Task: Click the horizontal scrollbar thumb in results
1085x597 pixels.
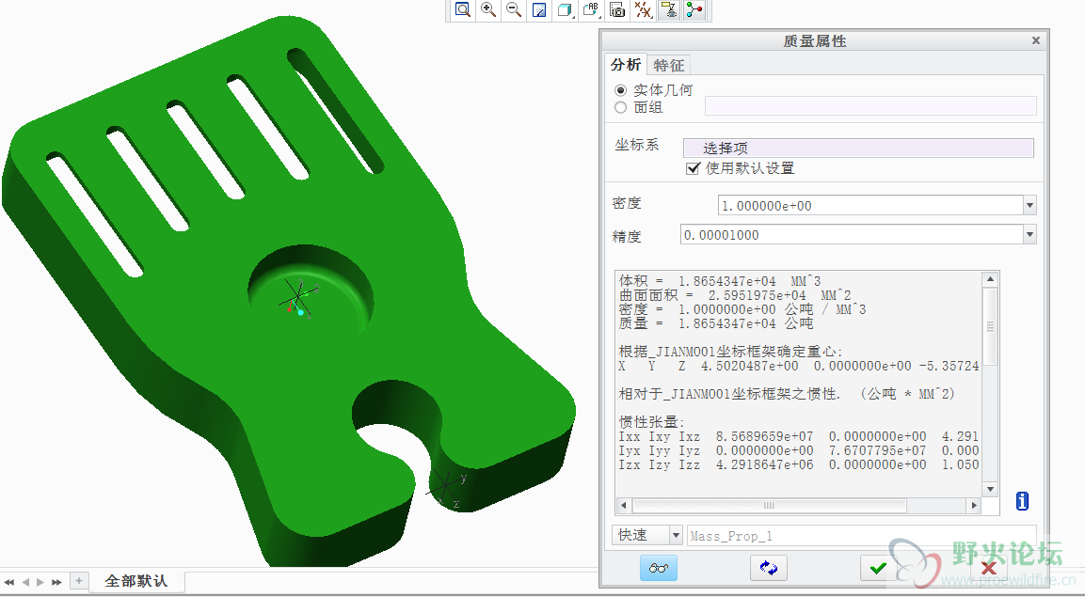Action: (x=769, y=505)
